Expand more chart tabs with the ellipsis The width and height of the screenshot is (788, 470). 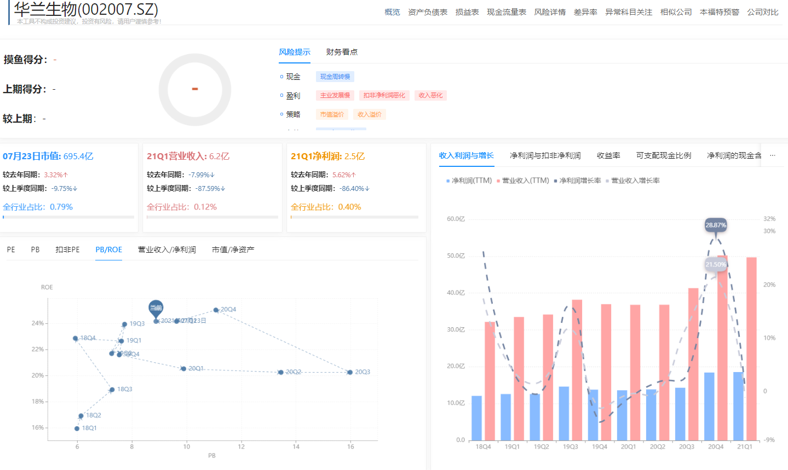click(x=773, y=155)
